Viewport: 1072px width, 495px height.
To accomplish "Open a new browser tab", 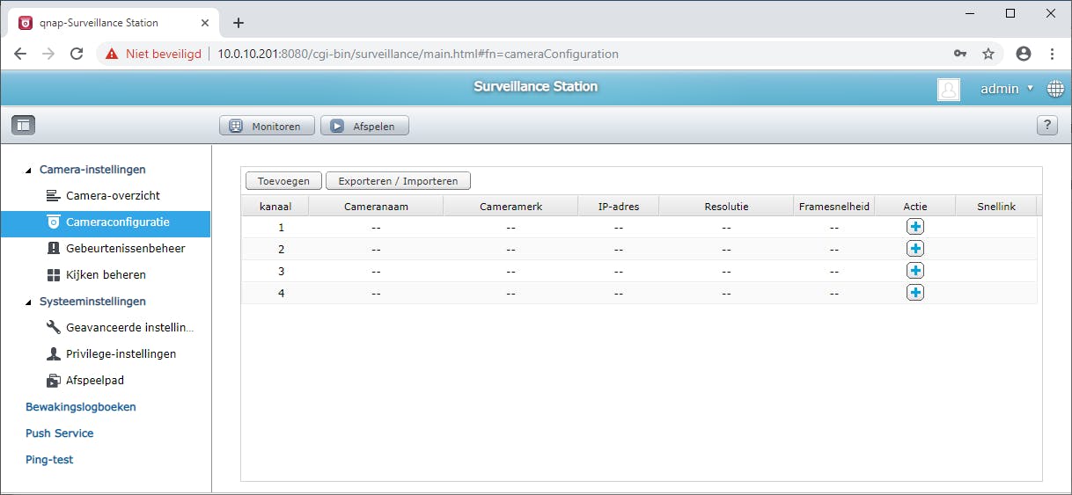I will pyautogui.click(x=238, y=23).
